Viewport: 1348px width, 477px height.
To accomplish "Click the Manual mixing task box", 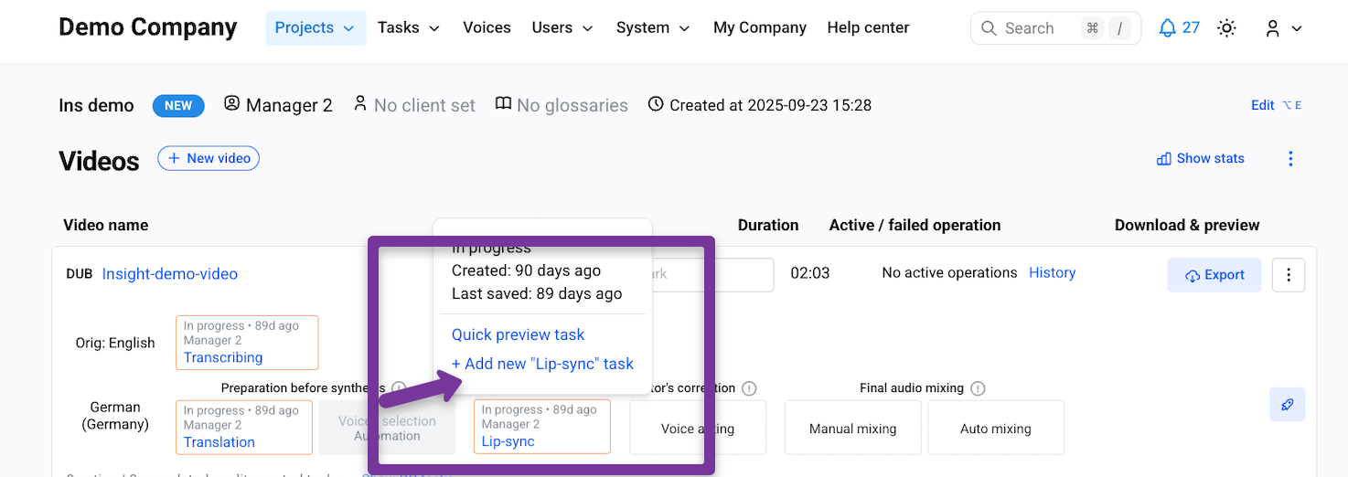I will click(x=852, y=428).
